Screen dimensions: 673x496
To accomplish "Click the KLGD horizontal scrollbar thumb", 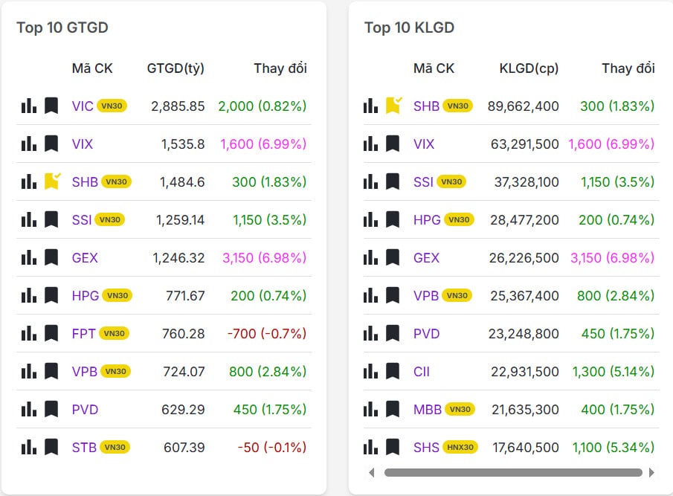I will point(513,472).
